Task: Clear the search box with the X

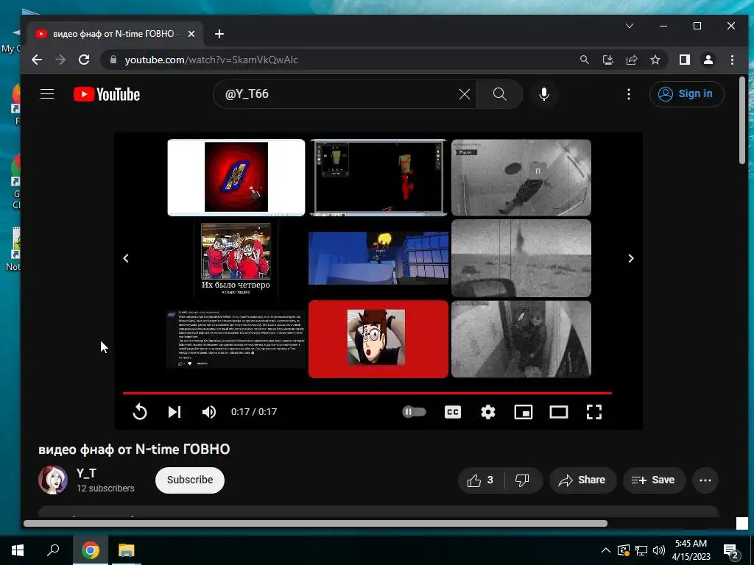Action: [465, 94]
